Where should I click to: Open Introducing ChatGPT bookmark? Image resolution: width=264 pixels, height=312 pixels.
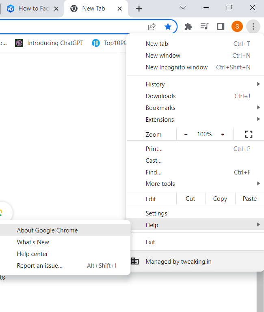(49, 43)
